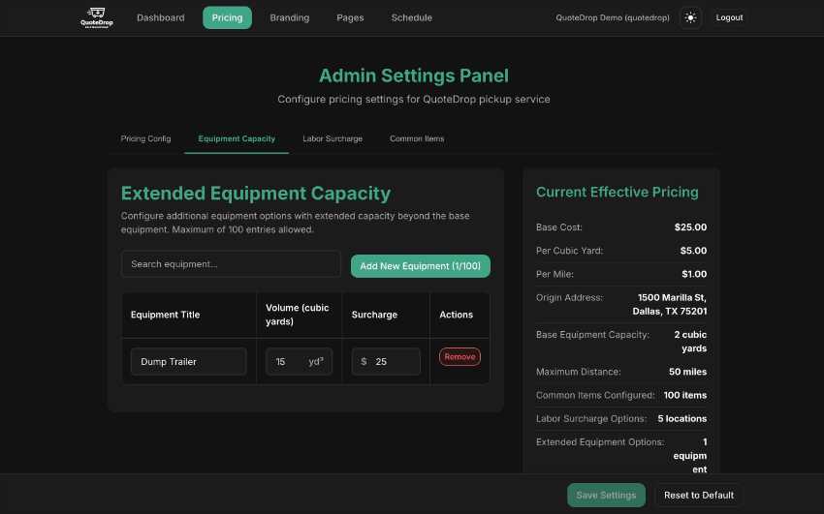This screenshot has width=824, height=514.
Task: Select the Equipment Capacity tab
Action: (237, 139)
